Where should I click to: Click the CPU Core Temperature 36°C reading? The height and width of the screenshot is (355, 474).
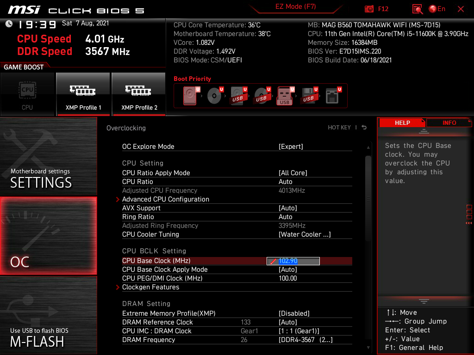click(x=217, y=25)
